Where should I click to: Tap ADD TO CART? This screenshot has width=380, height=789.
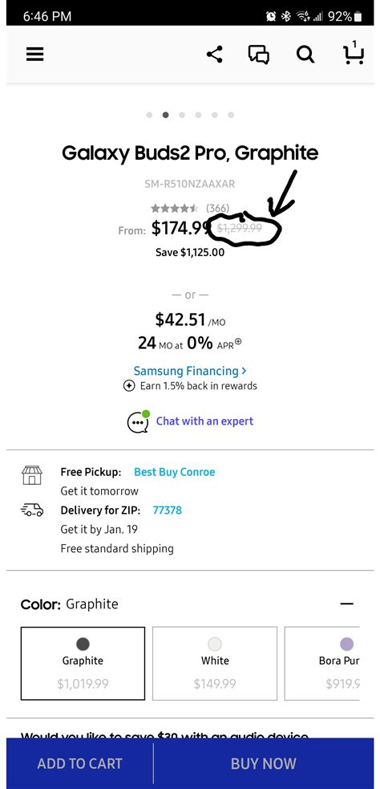point(80,763)
